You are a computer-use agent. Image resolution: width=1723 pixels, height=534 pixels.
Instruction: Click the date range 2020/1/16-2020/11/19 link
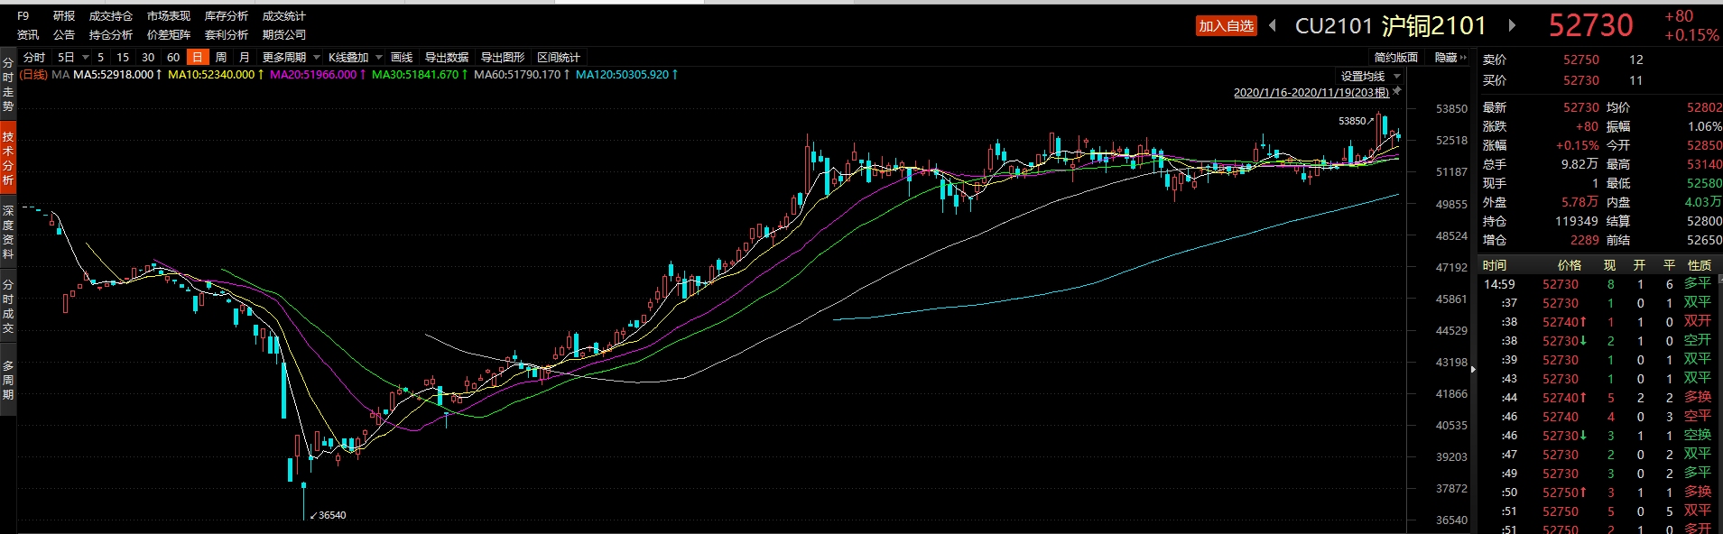click(1311, 92)
